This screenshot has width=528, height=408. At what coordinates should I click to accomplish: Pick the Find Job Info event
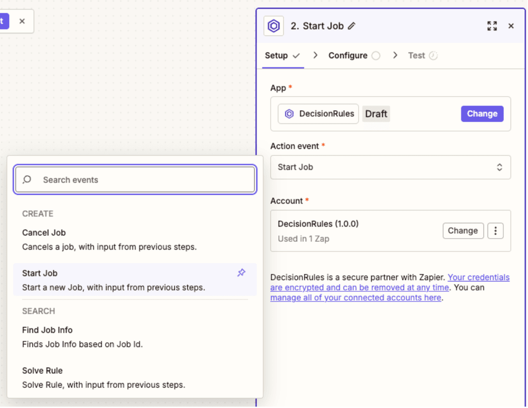point(135,337)
